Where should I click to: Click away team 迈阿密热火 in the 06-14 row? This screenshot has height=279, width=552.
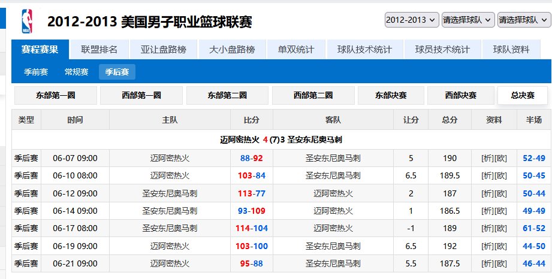[x=333, y=211]
